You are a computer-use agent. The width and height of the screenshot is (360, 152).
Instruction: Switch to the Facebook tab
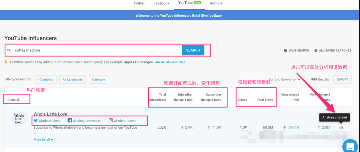(161, 3)
